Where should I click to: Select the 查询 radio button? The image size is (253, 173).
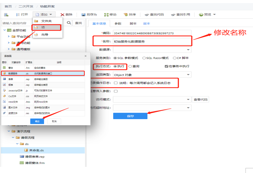pyautogui.click(x=130, y=66)
